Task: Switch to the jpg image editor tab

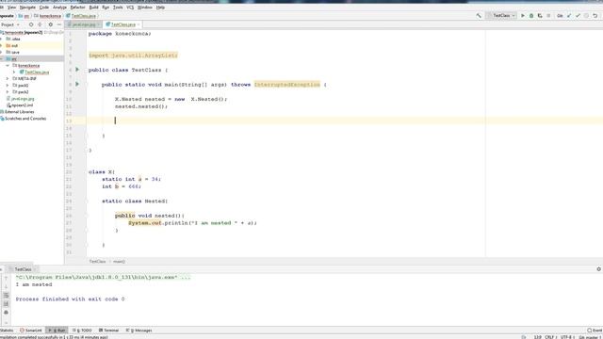Action: (84, 24)
